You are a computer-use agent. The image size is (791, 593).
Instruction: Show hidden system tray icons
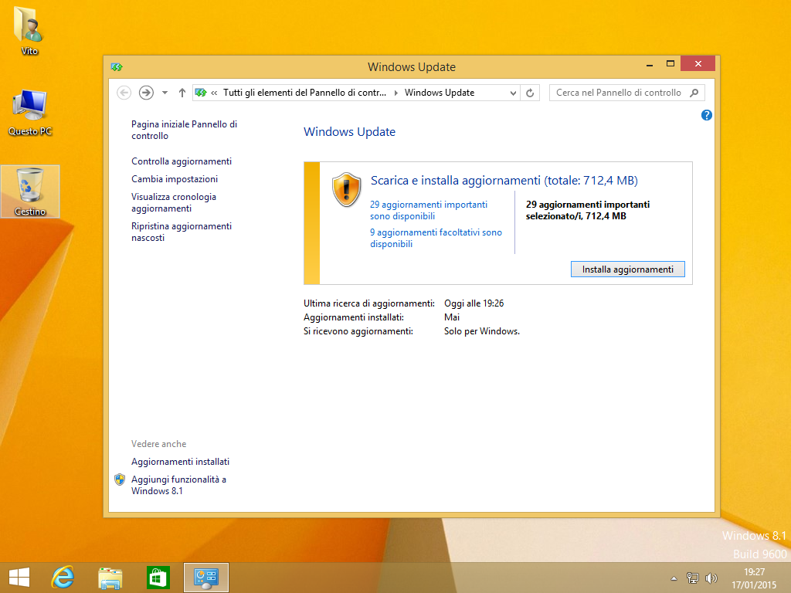coord(674,578)
